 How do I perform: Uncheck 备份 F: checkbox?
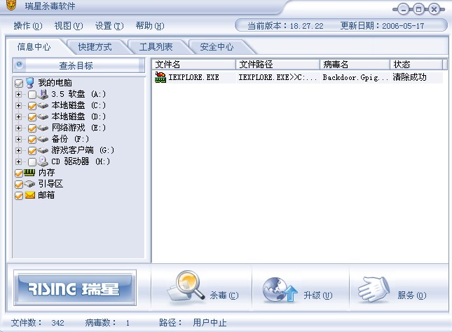32,140
